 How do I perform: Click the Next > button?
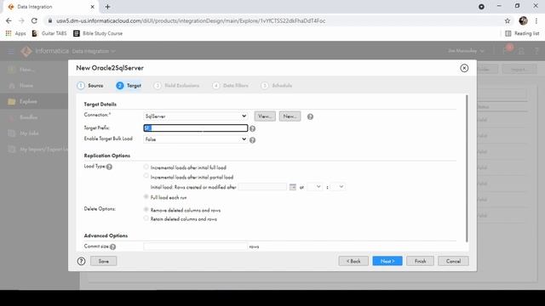coord(387,261)
